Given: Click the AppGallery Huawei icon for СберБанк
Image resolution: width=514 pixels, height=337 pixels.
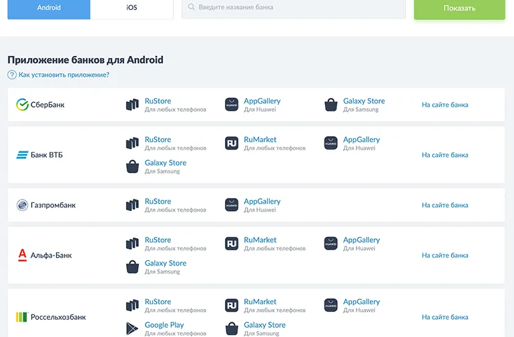Looking at the screenshot, I should point(232,105).
